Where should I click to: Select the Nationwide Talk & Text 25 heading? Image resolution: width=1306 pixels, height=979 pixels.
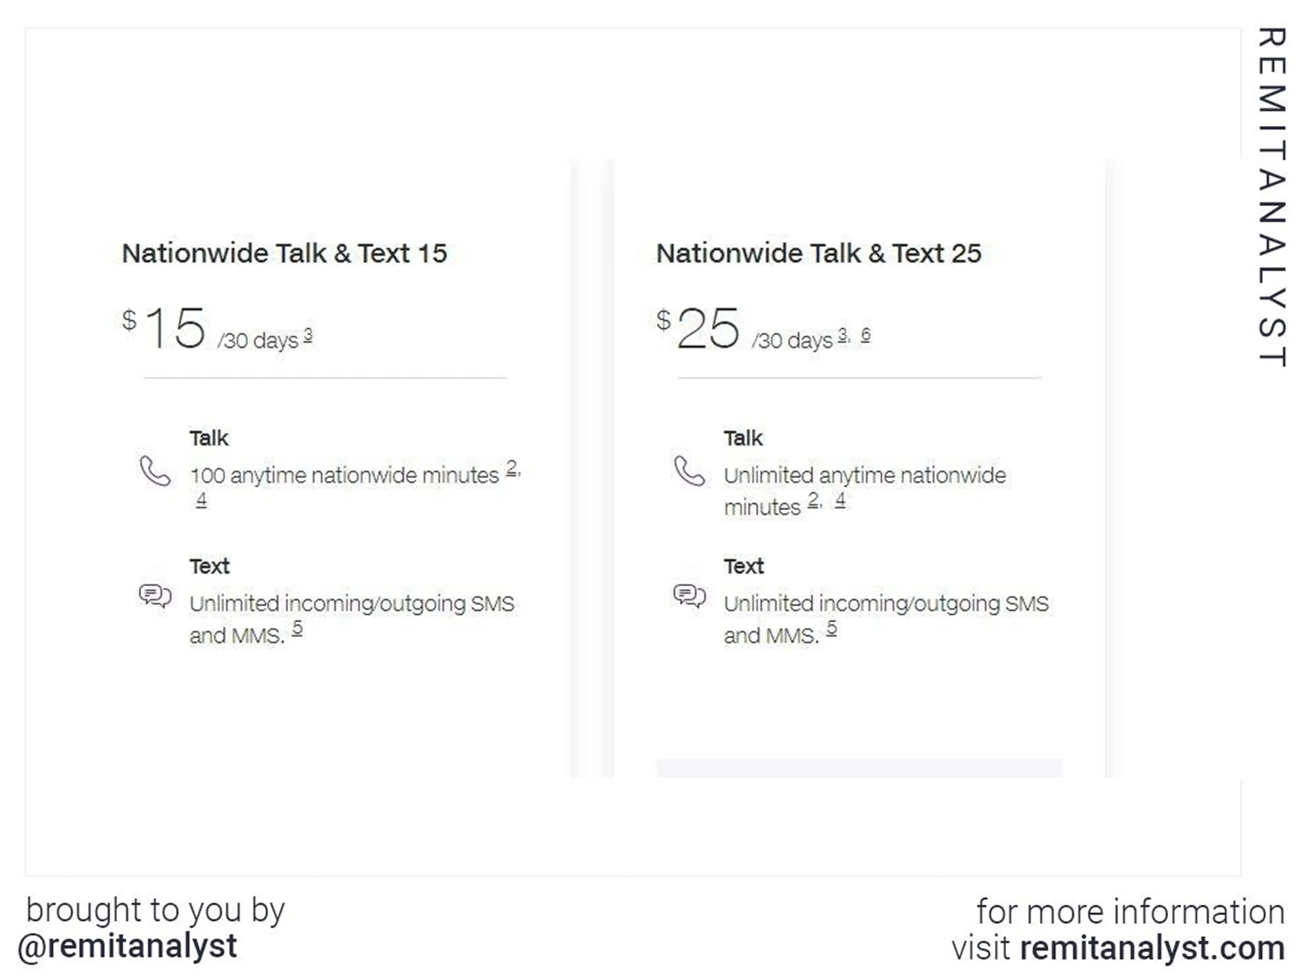[819, 254]
